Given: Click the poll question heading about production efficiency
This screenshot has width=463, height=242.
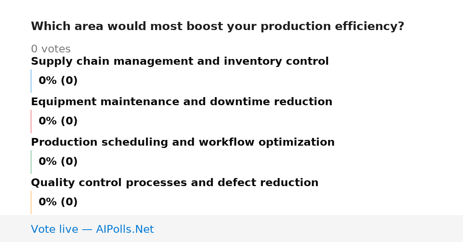Looking at the screenshot, I should 218,27.
